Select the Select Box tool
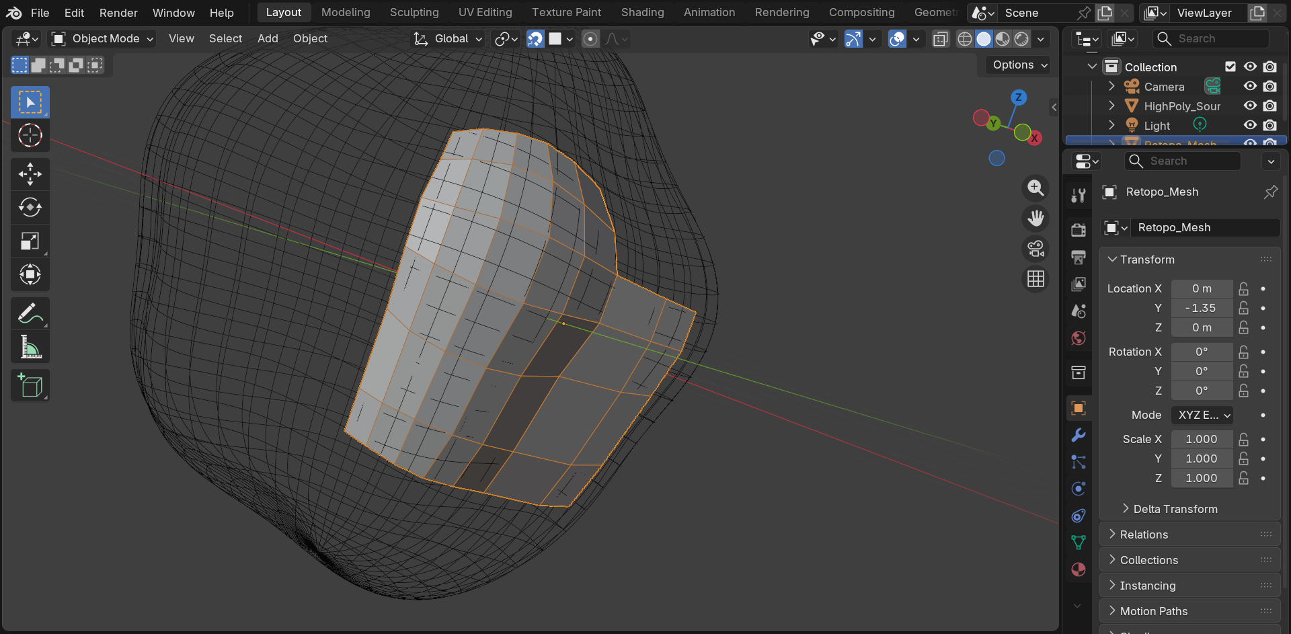This screenshot has height=634, width=1291. [x=30, y=103]
